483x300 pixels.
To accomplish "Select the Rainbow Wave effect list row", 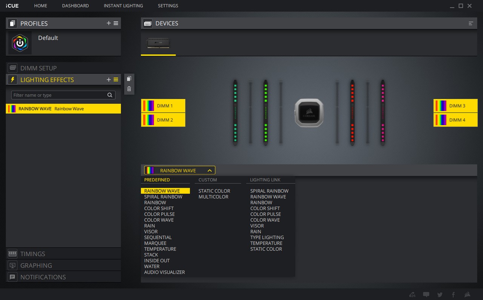I will pos(63,109).
